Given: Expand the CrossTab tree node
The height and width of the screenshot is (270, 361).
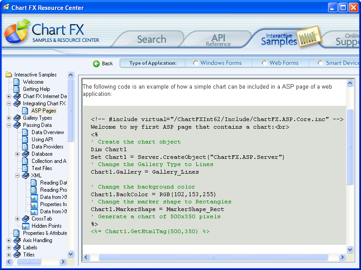Looking at the screenshot, I should 17,219.
